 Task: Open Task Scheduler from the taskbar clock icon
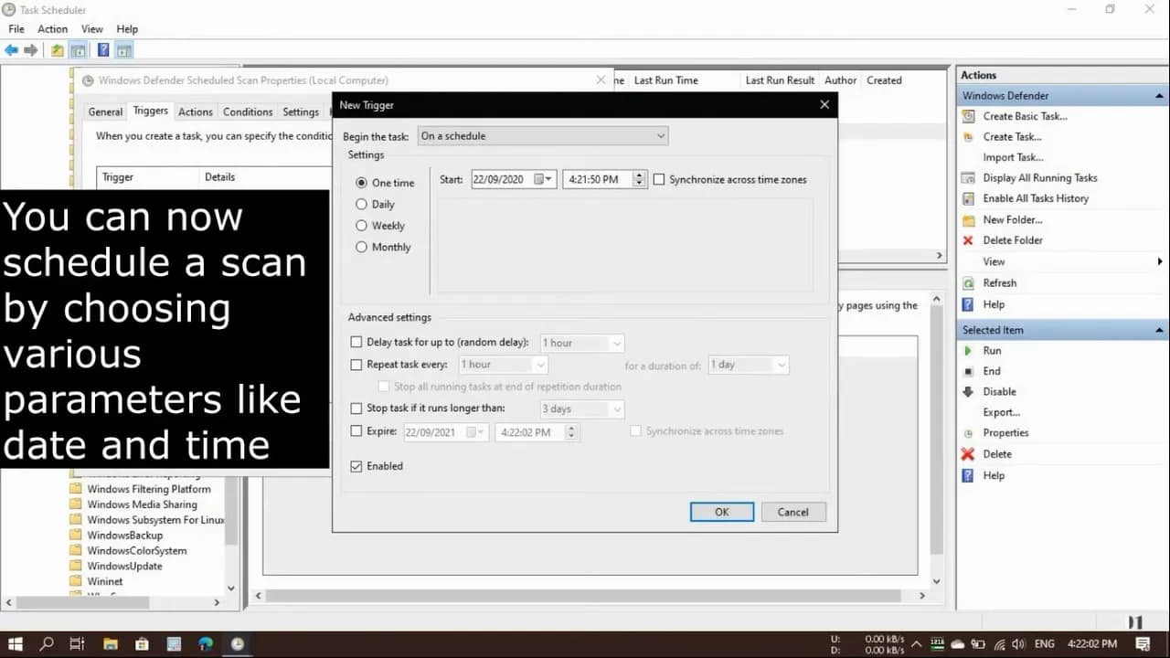[238, 644]
